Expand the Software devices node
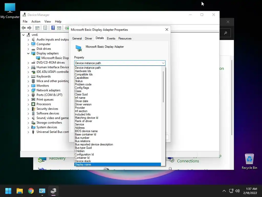Viewport: 262px width, 197px height. pos(28,114)
